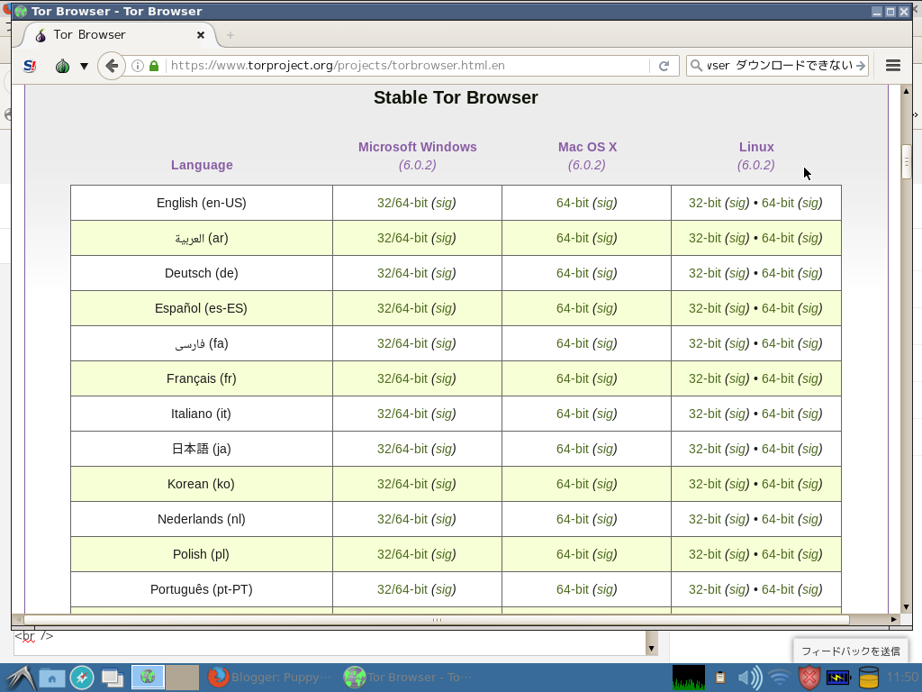Open sig for Polish Mac download
This screenshot has width=922, height=692.
tap(604, 554)
